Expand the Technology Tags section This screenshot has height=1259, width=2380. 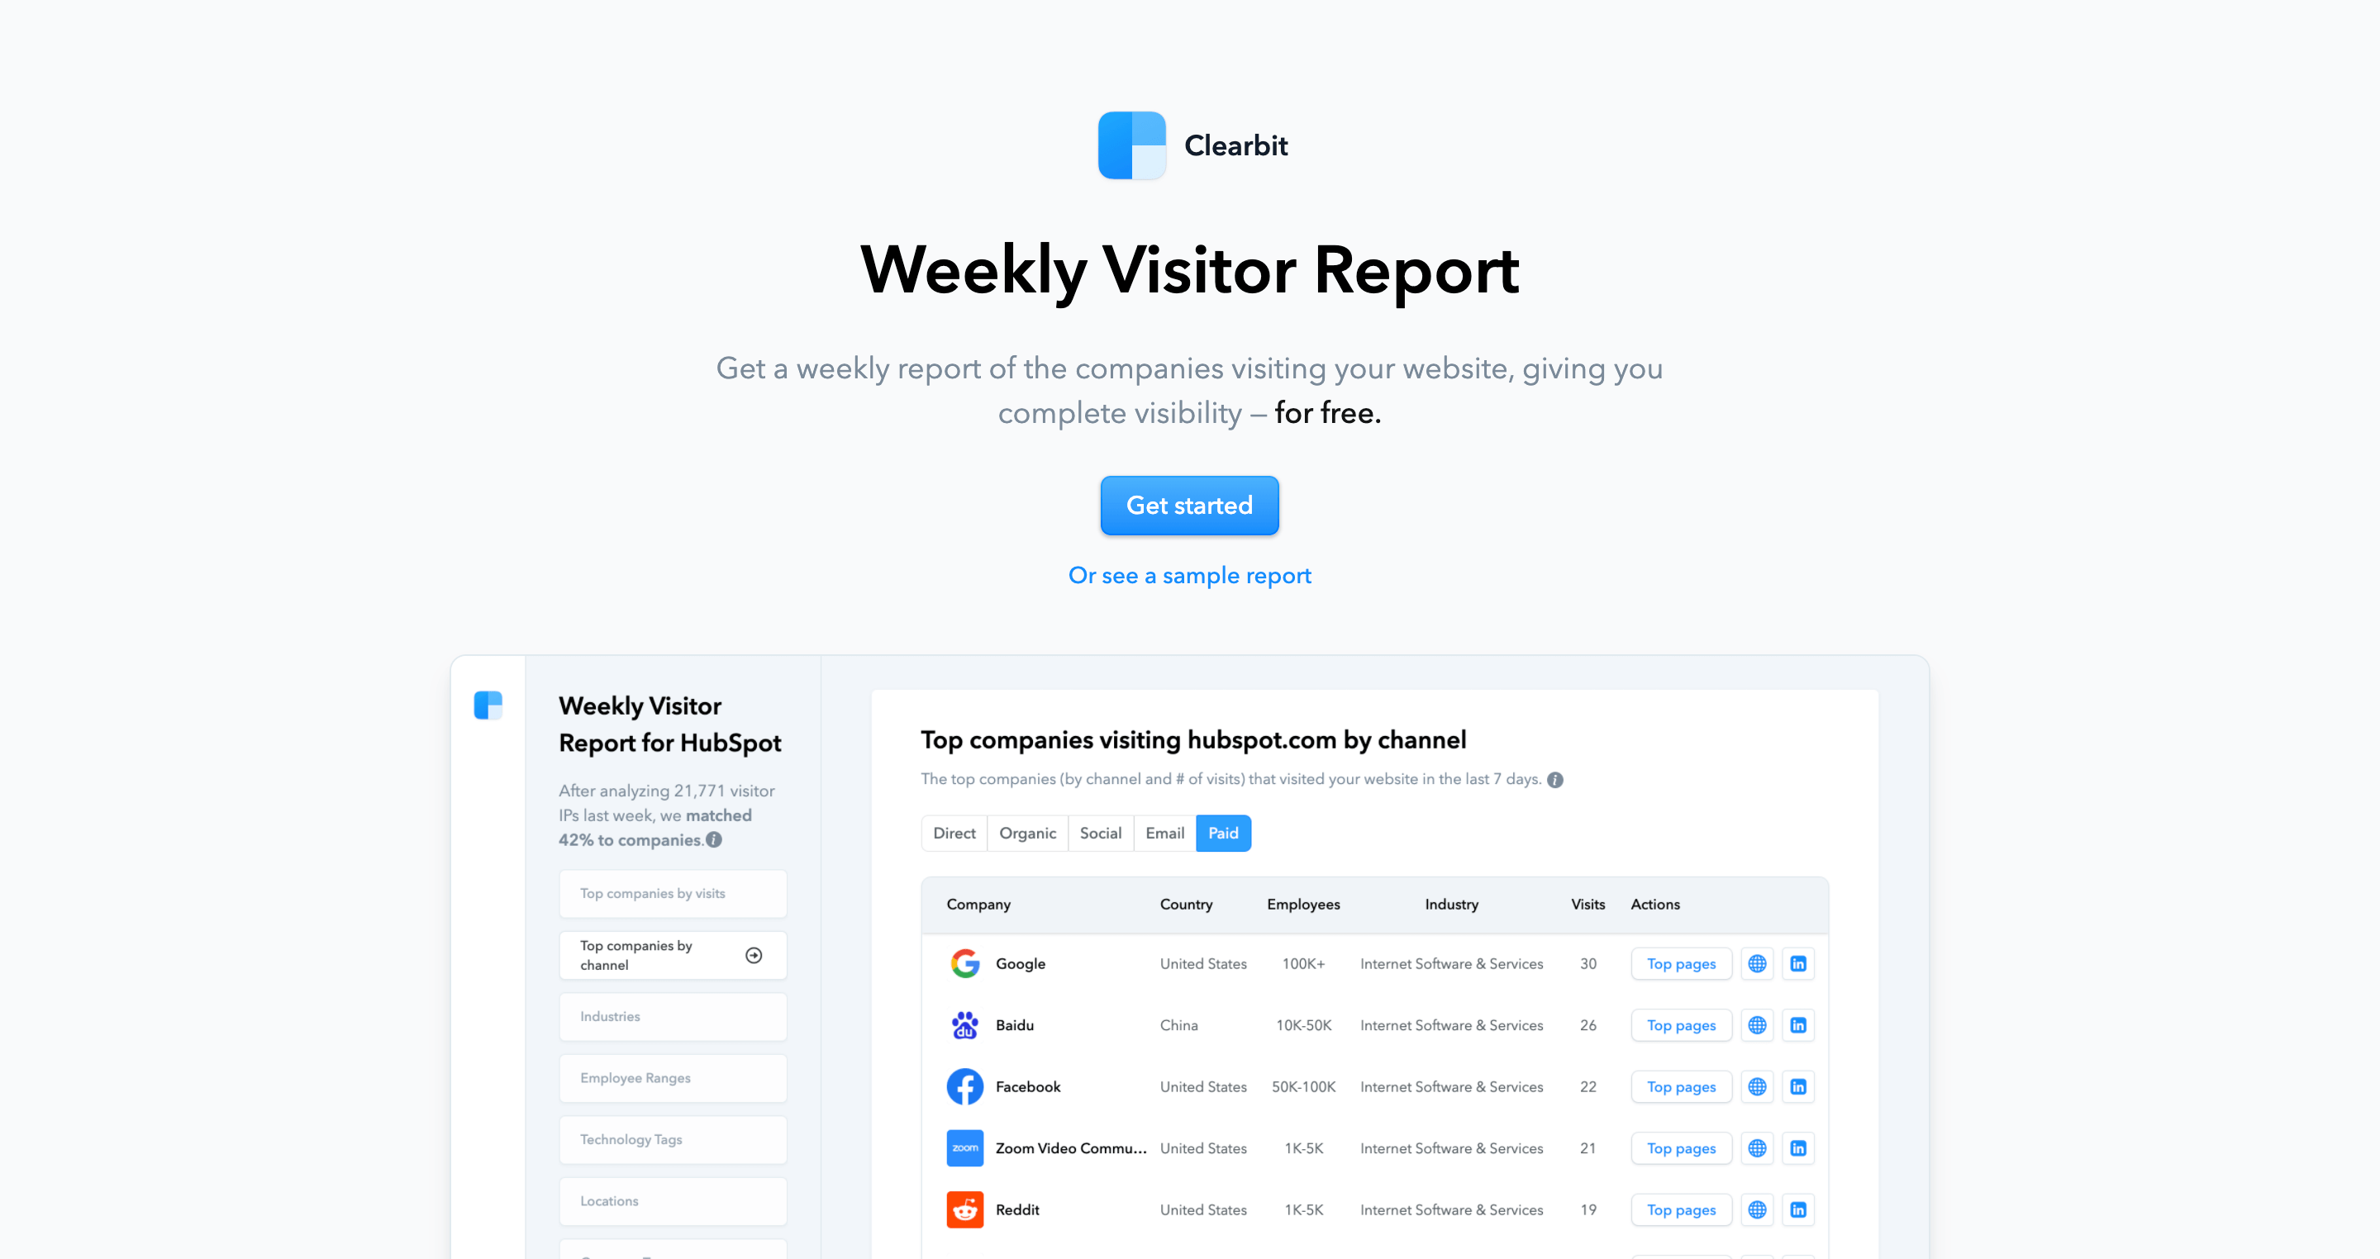672,1139
